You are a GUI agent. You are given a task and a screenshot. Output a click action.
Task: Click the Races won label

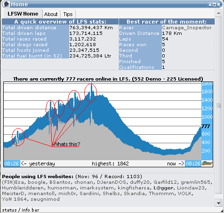click(133, 45)
